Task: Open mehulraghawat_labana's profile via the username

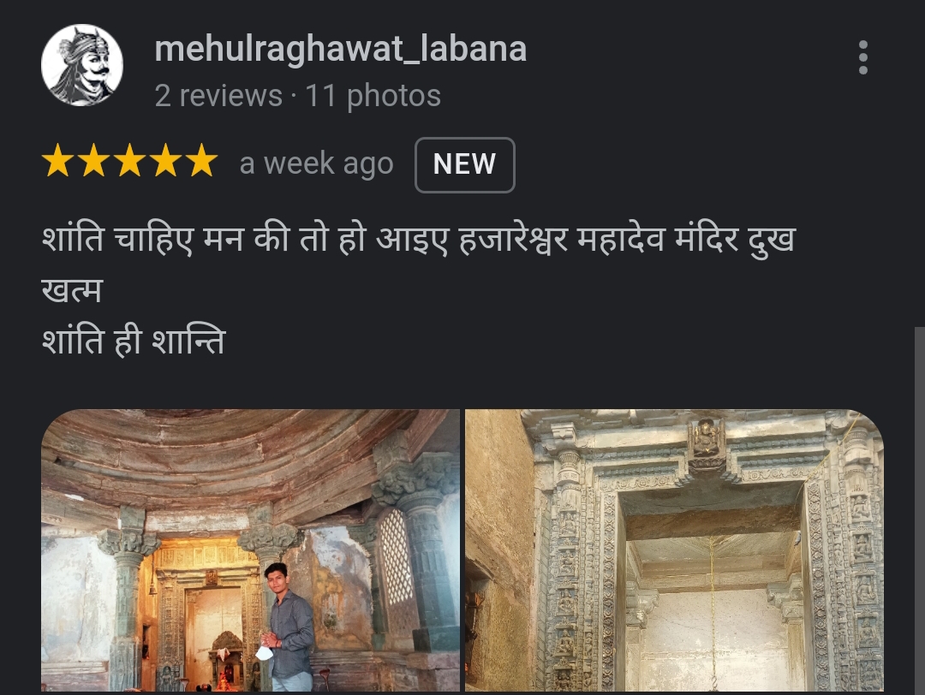Action: click(340, 49)
